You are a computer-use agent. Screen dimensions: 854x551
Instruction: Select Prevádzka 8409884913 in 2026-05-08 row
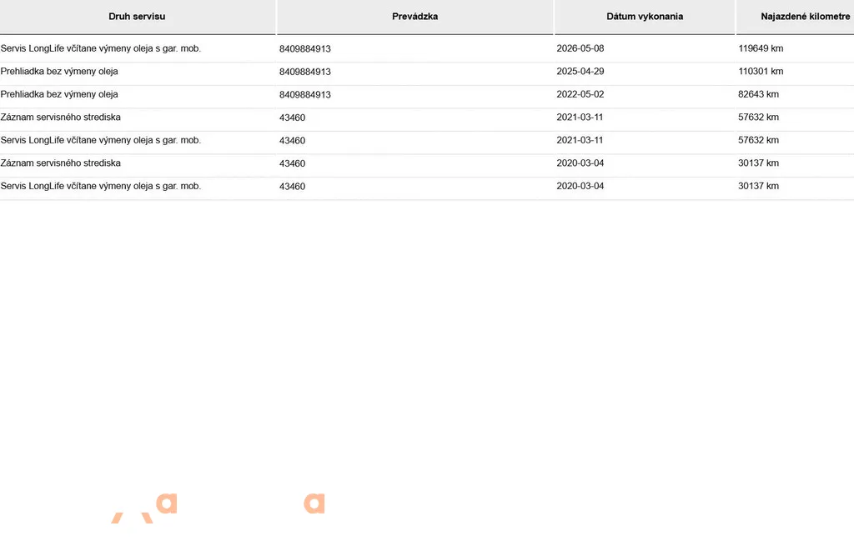[x=305, y=49]
